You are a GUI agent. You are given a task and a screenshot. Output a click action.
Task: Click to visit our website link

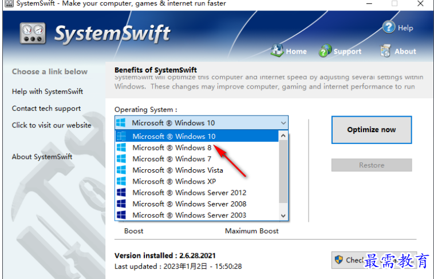coord(52,125)
